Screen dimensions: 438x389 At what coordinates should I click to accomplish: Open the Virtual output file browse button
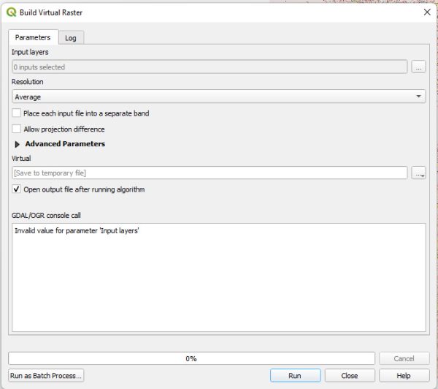[418, 173]
